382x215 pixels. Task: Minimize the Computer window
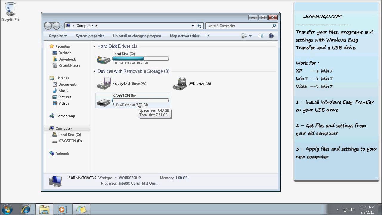254,17
